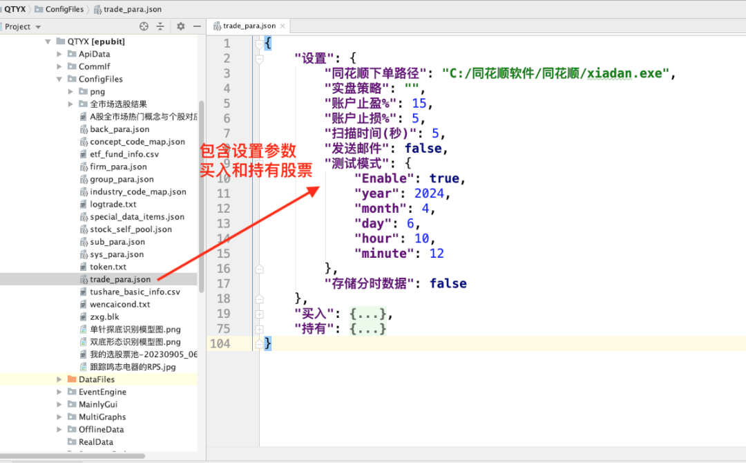Screen dimensions: 746x463
Task: Open the Project view dropdown
Action: pos(23,27)
